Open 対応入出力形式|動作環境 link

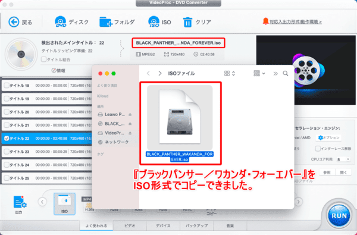click(x=296, y=22)
